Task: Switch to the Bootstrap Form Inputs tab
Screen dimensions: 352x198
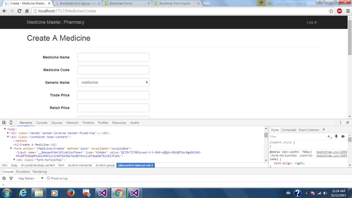Action: coord(176,4)
